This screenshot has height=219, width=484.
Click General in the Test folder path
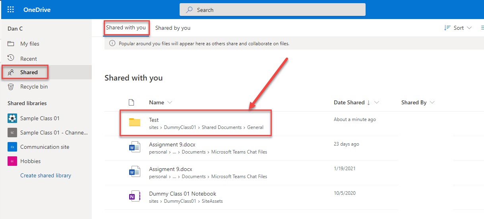coord(255,127)
